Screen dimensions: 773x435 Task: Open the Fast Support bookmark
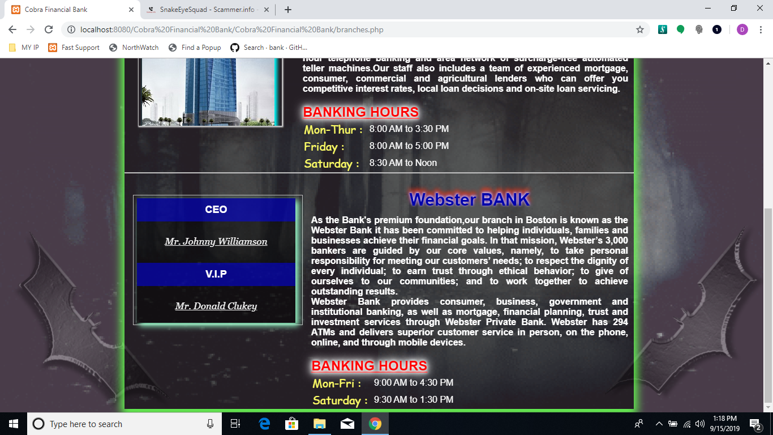[x=74, y=48]
